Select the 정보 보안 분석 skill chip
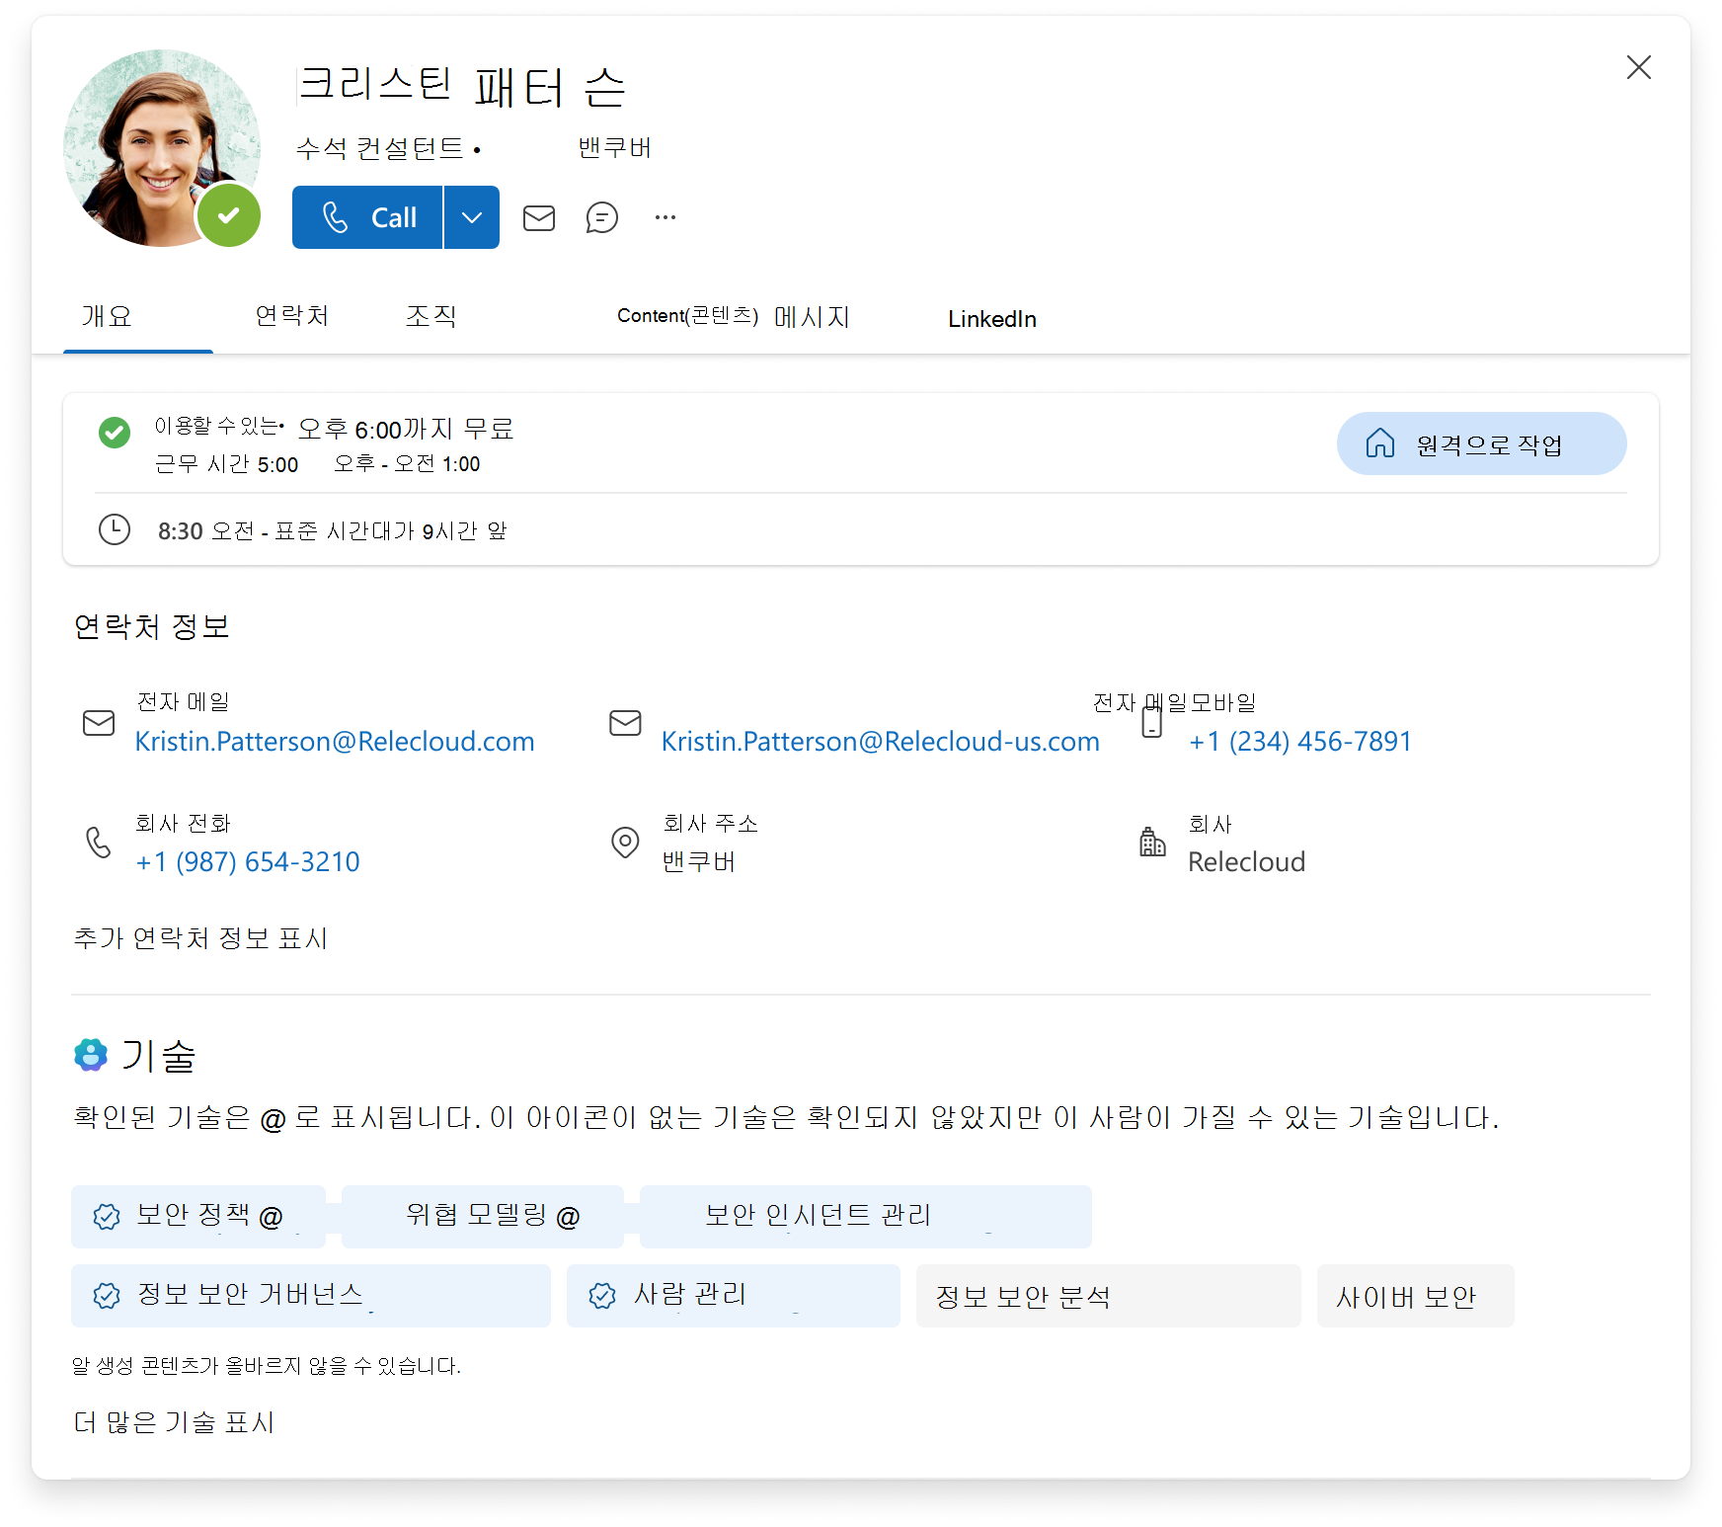This screenshot has height=1527, width=1722. tap(1109, 1296)
